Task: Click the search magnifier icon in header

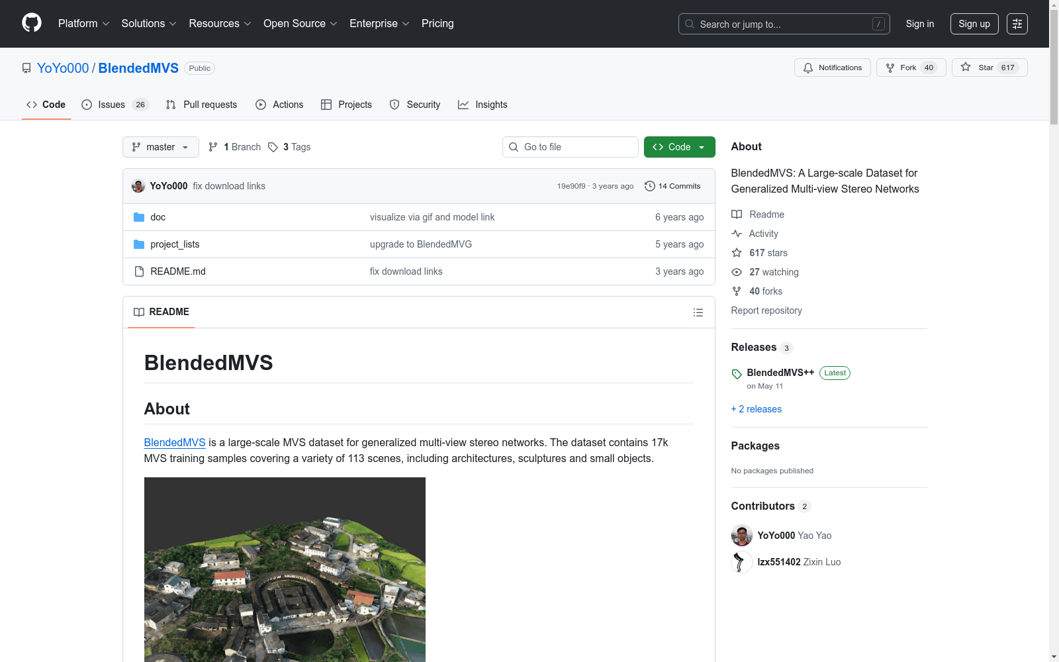Action: [x=690, y=24]
